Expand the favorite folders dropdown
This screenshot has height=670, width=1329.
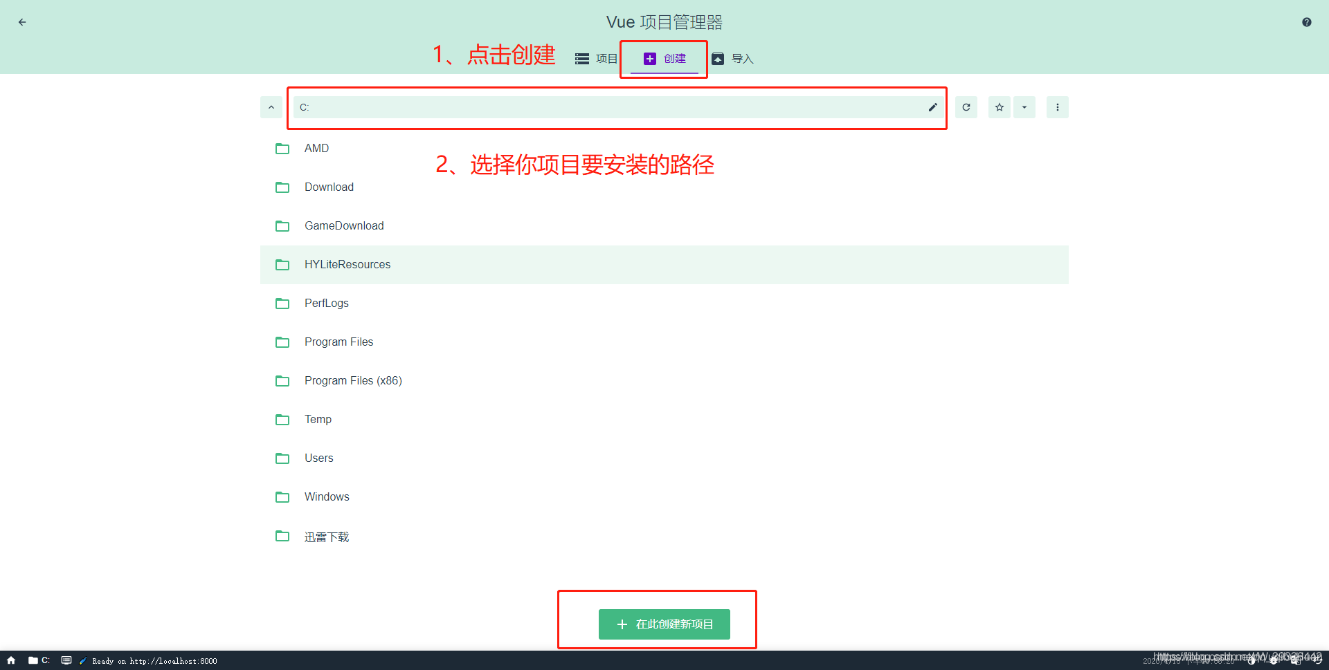pos(1024,107)
